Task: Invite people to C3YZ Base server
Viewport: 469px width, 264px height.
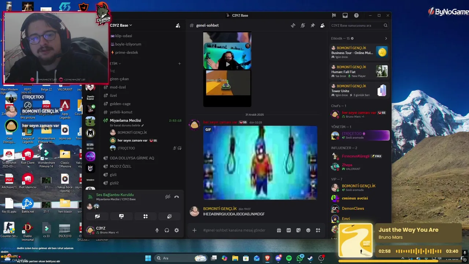Action: pyautogui.click(x=178, y=26)
